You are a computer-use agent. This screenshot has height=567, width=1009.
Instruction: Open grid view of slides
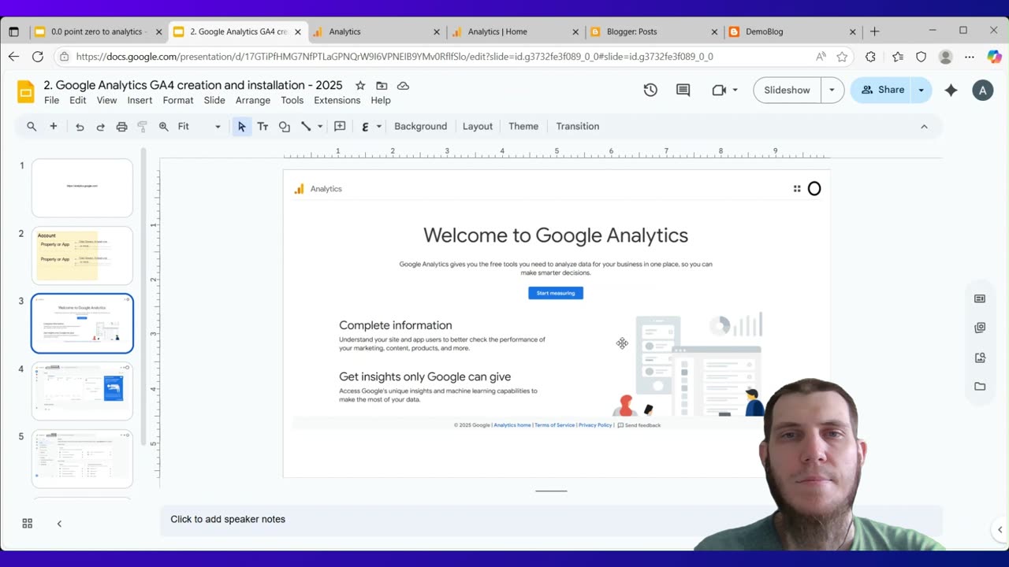point(27,524)
